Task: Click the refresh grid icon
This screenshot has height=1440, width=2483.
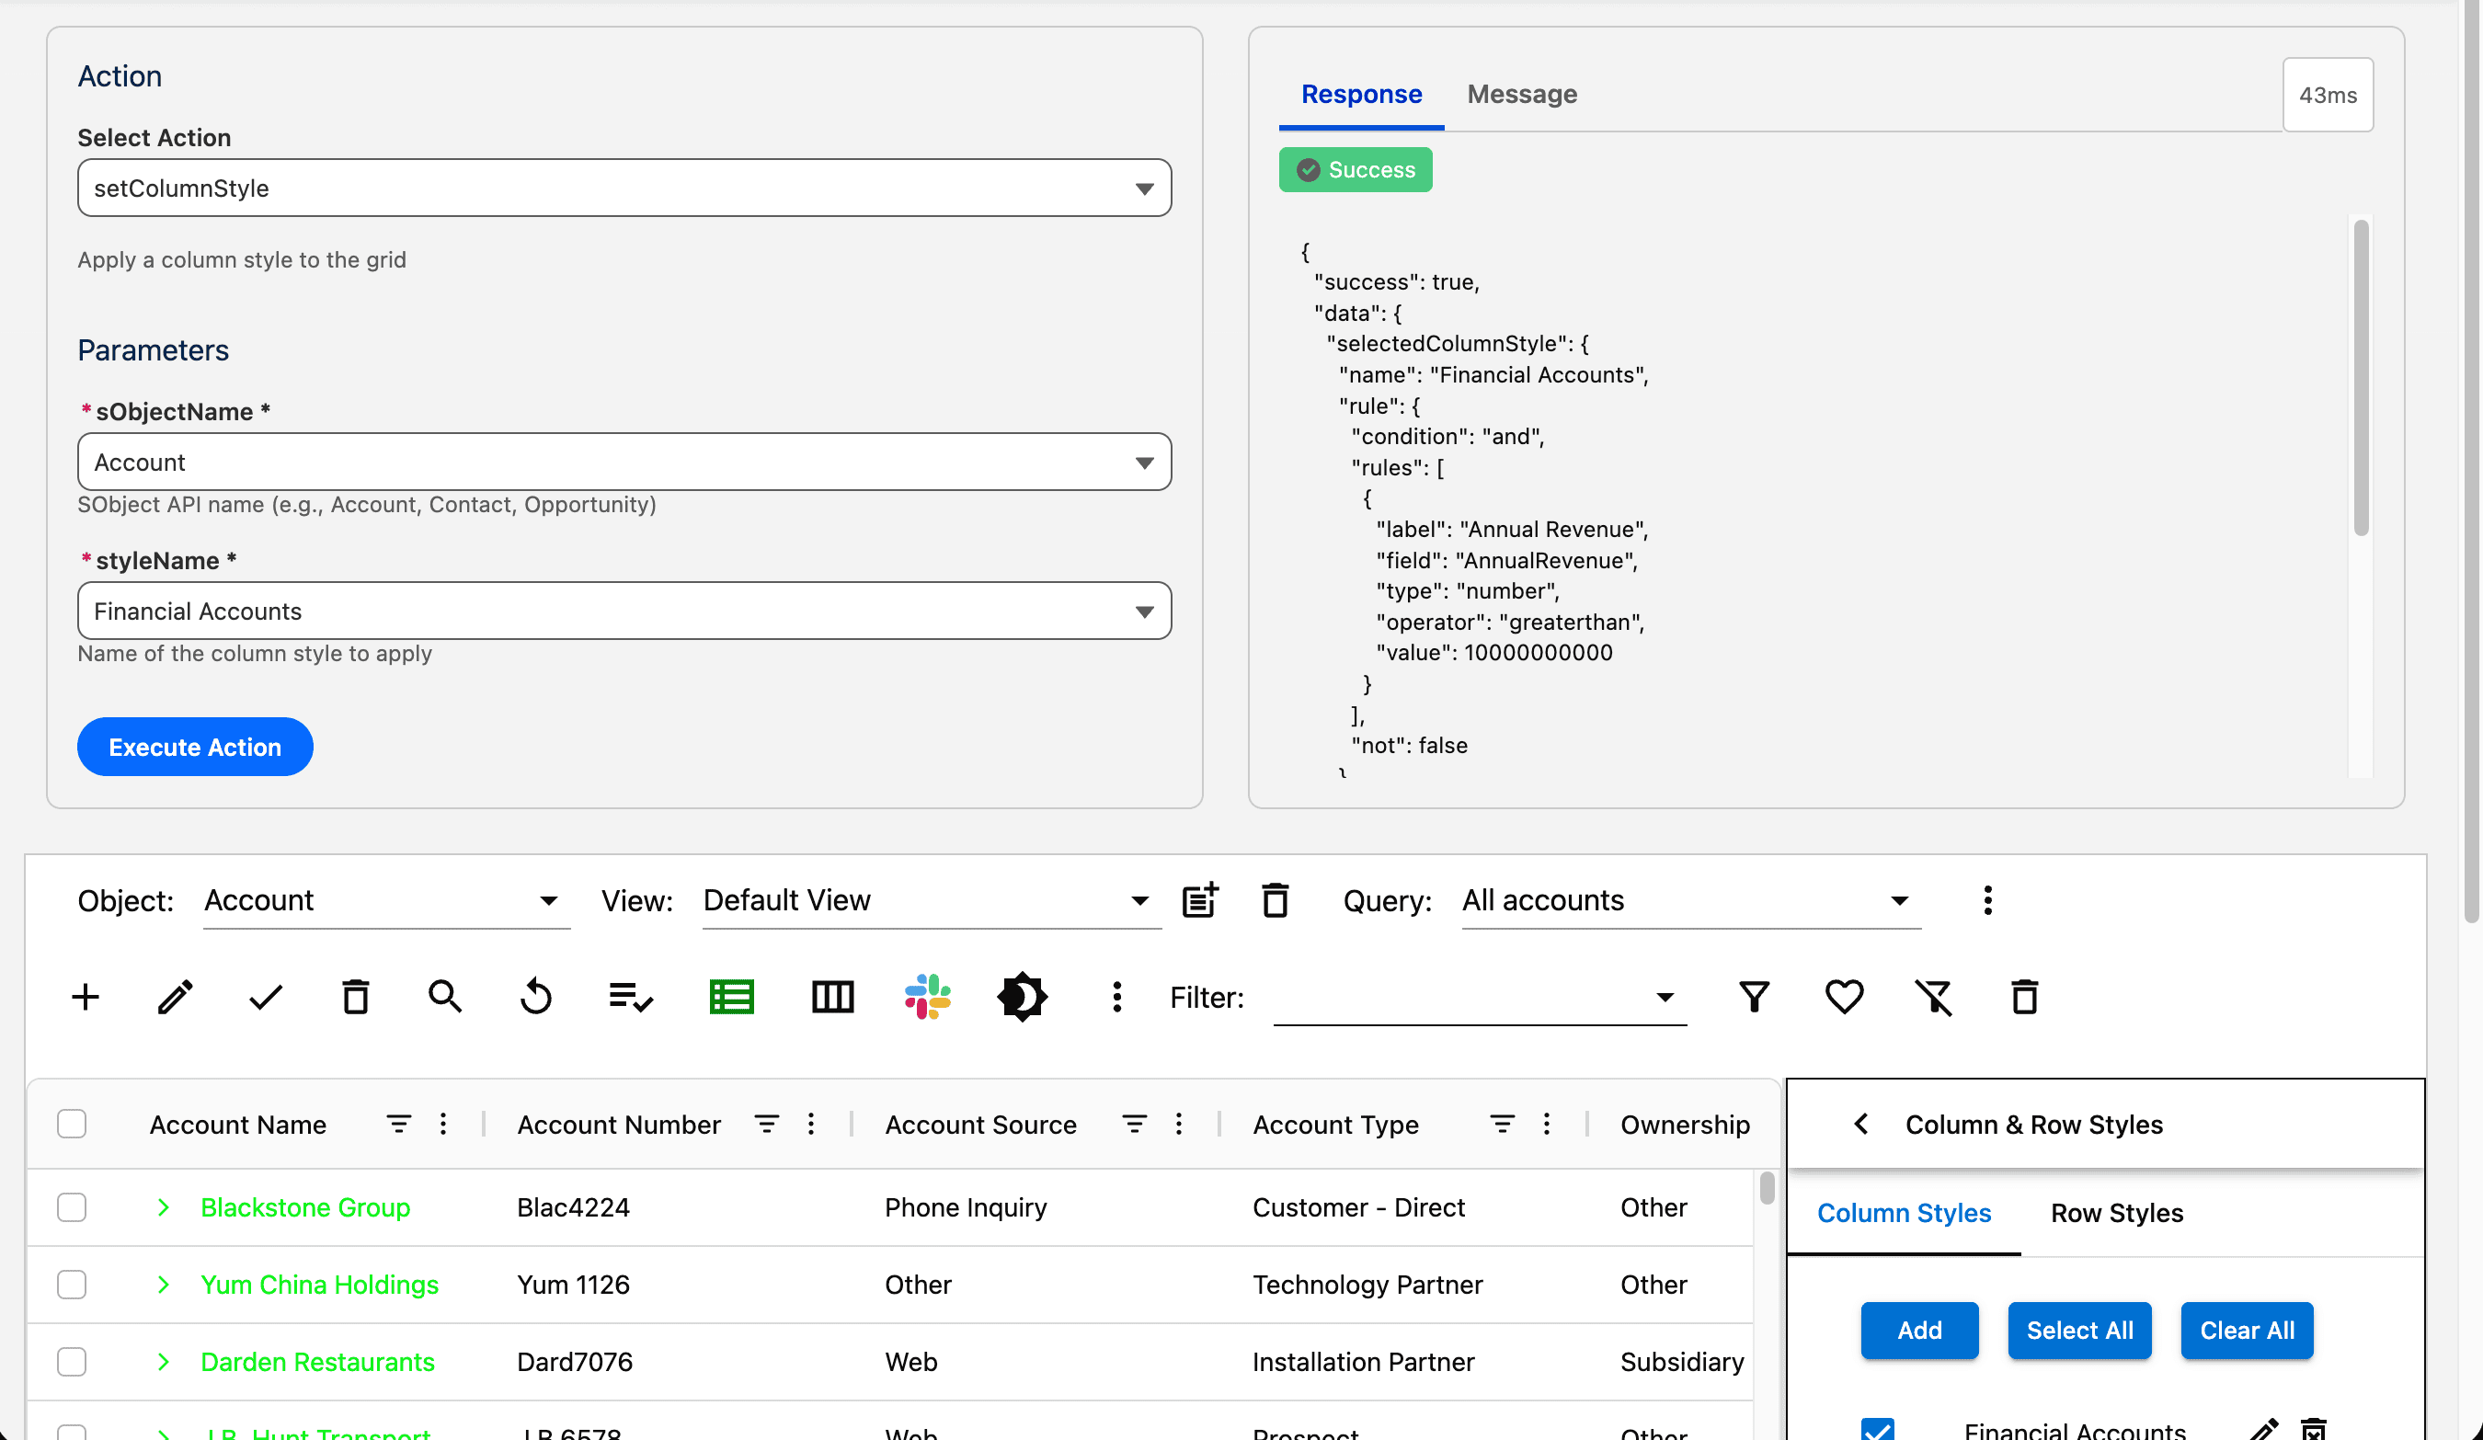Action: 536,997
